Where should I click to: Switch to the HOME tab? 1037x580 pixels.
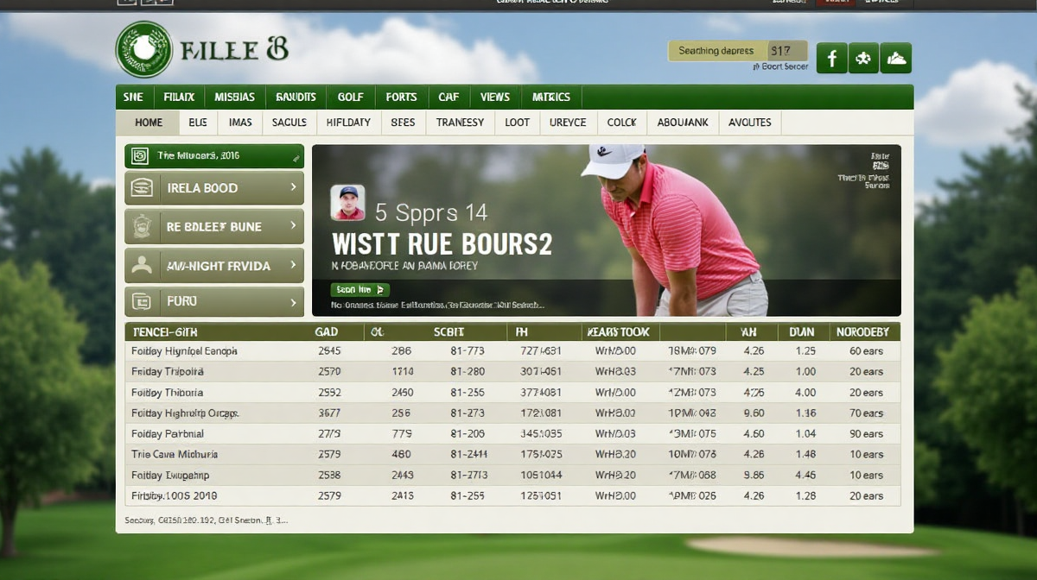click(x=149, y=123)
